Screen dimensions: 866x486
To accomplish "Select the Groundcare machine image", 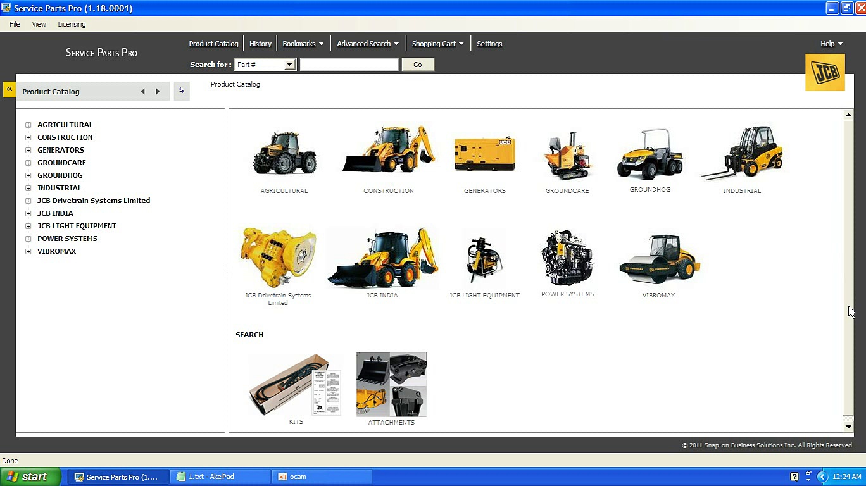I will pos(567,156).
